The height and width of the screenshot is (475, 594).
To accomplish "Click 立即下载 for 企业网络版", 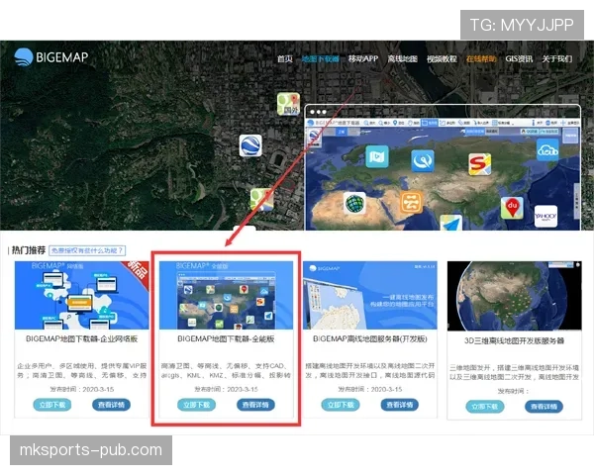I will 52,405.
